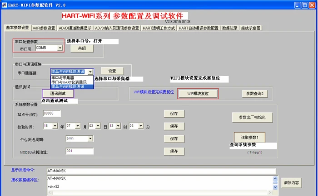Close the HART-WIFI window

pos(312,5)
